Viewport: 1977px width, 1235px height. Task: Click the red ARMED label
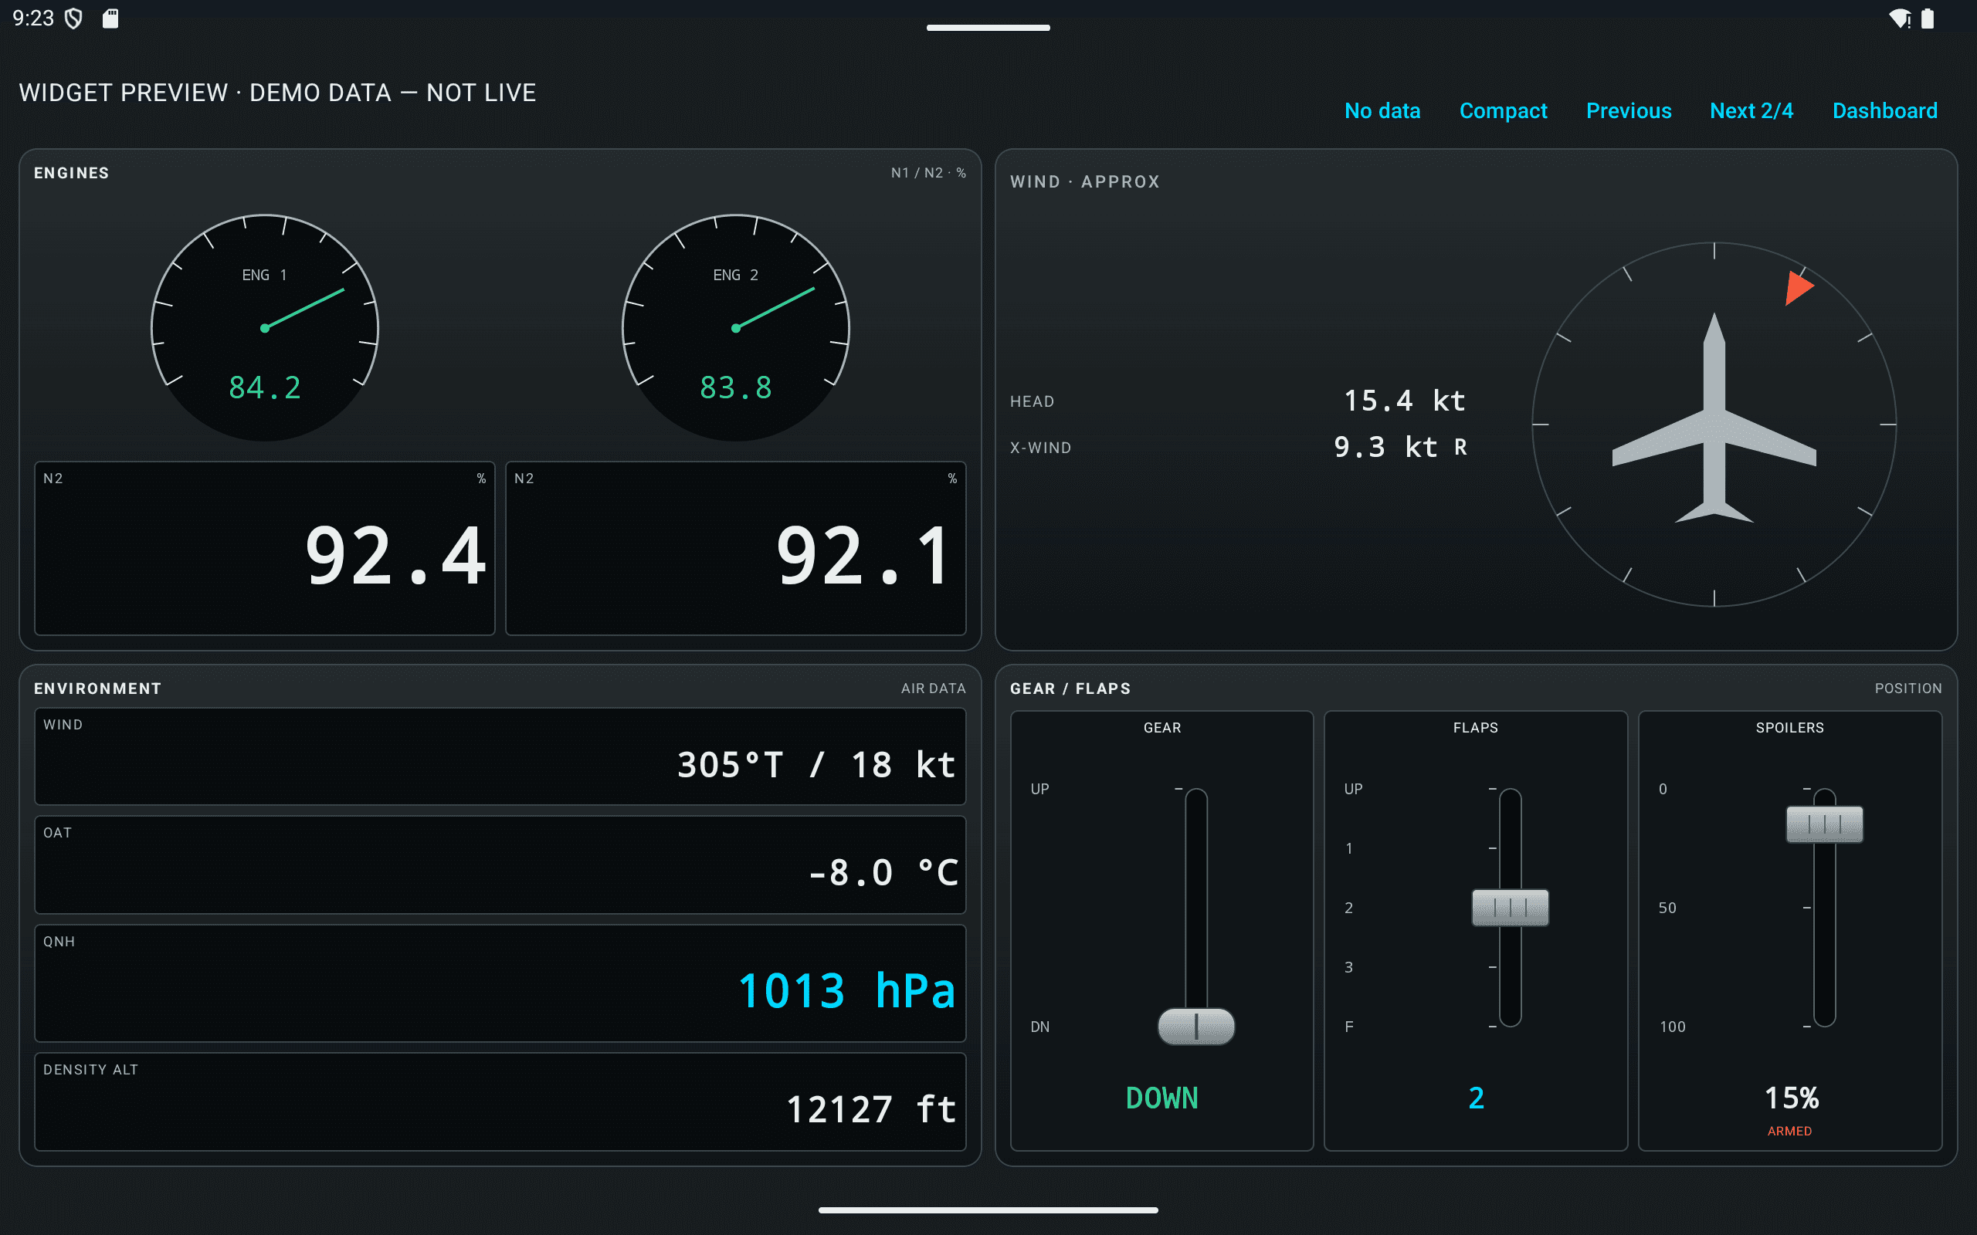[x=1789, y=1131]
